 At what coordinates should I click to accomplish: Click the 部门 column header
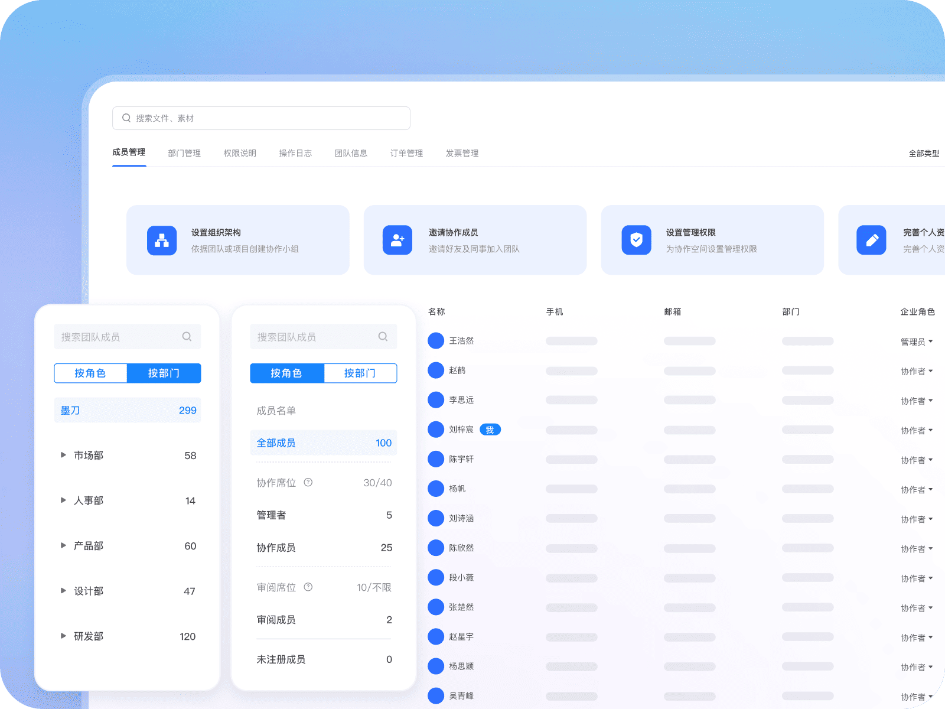791,311
